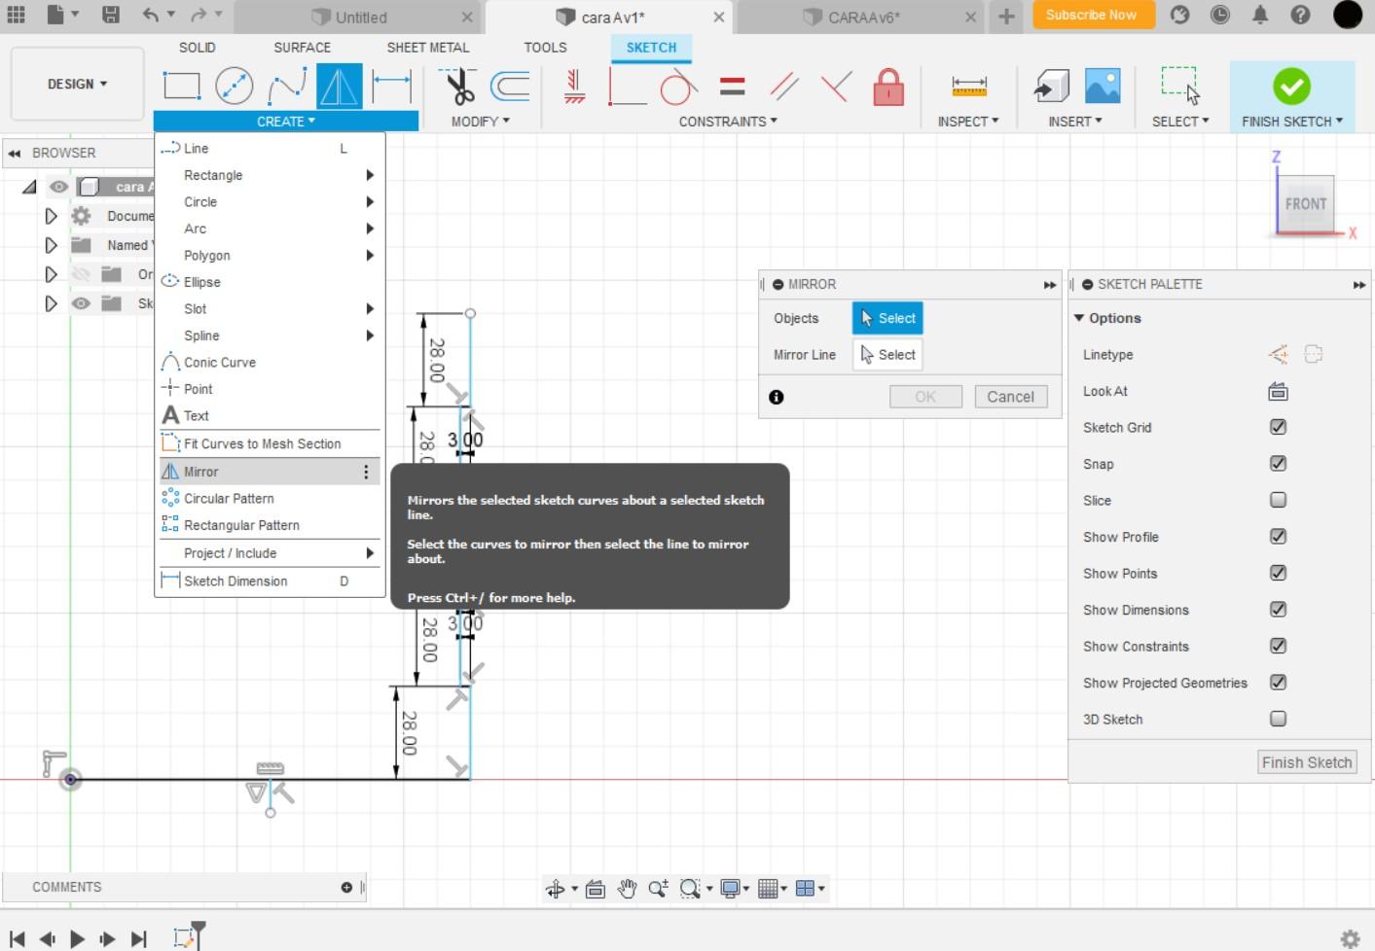1375x951 pixels.
Task: Apply the Lock constraint icon
Action: (x=887, y=87)
